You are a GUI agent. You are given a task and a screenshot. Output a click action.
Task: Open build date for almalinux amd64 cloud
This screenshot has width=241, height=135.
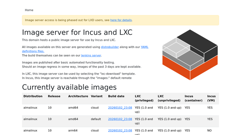pos(120,108)
